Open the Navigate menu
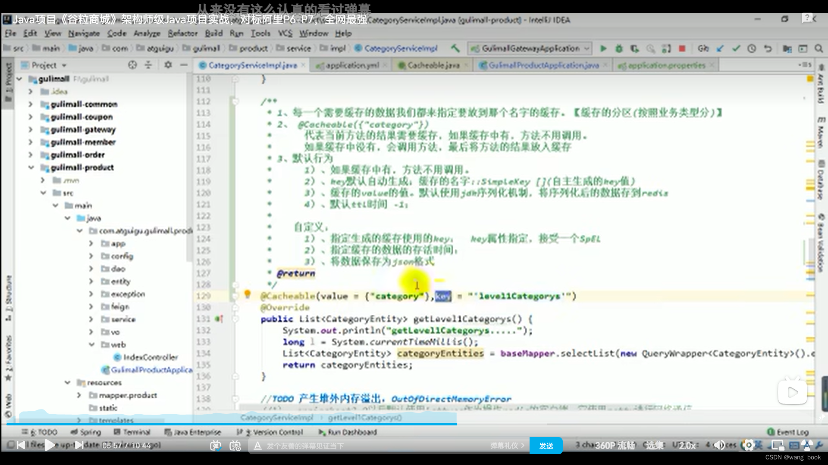This screenshot has width=828, height=465. (x=84, y=33)
